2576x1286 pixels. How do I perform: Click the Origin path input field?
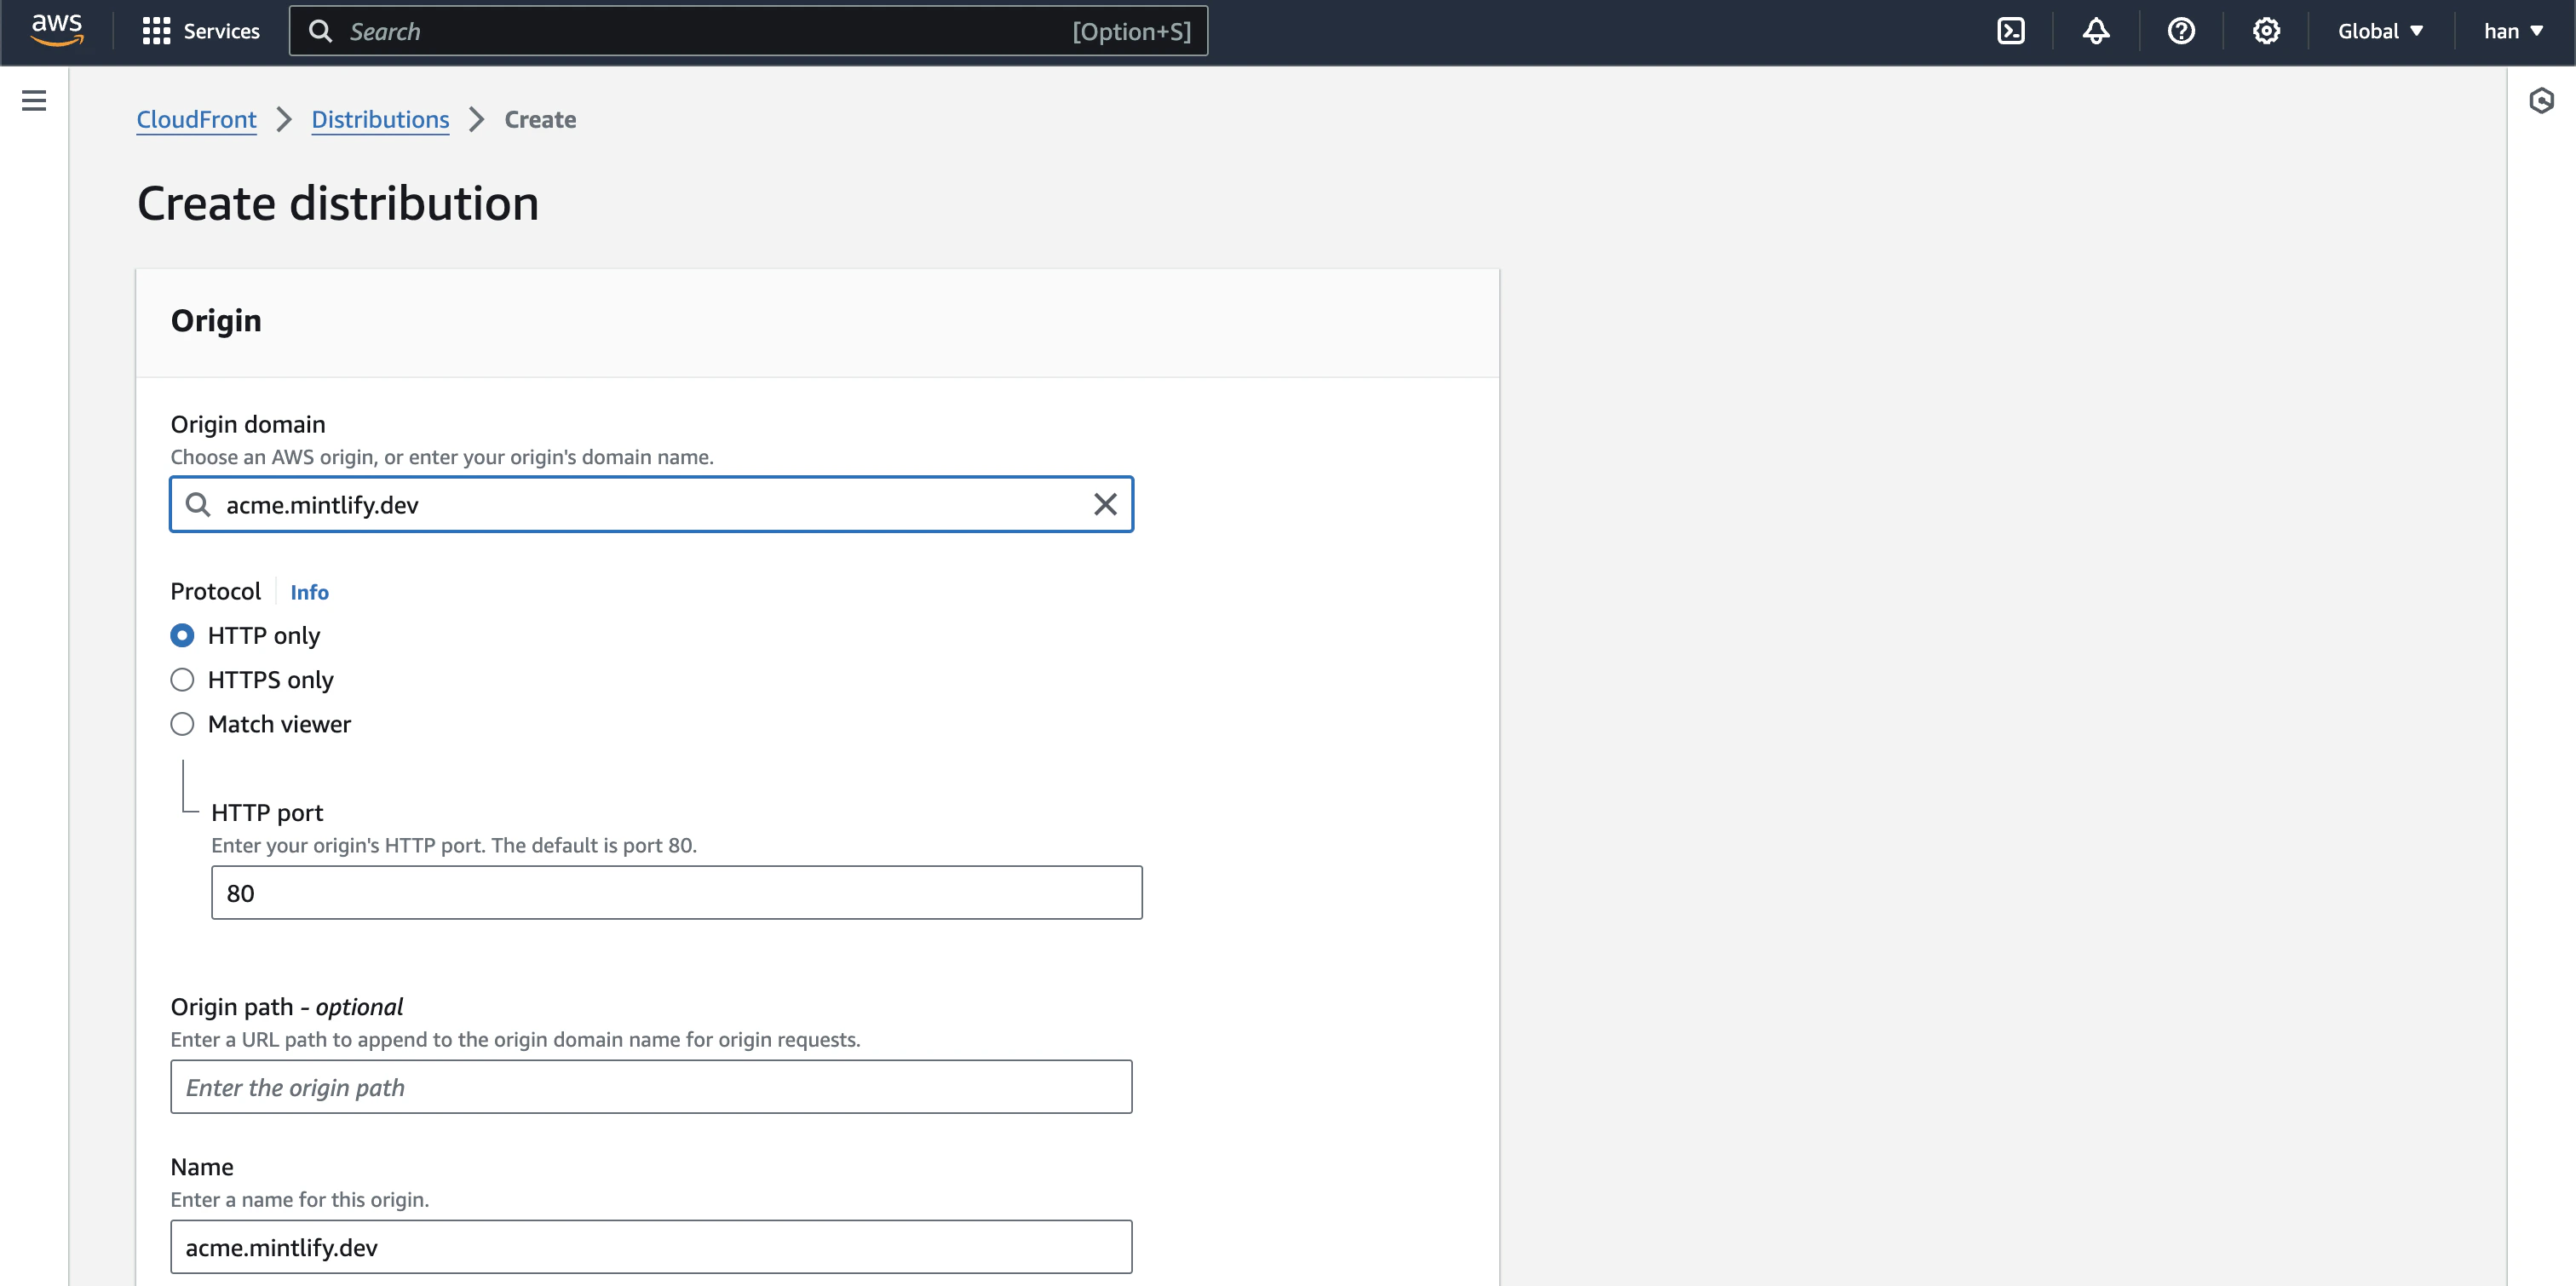pos(651,1086)
